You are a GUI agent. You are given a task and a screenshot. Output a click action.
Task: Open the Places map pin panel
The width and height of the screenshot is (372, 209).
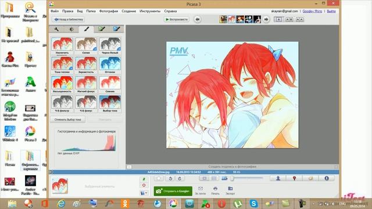pyautogui.click(x=294, y=178)
